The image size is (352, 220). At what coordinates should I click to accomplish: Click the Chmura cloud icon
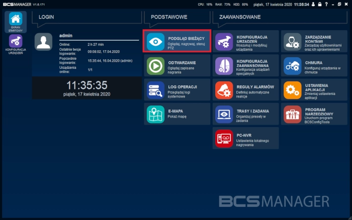coord(292,66)
